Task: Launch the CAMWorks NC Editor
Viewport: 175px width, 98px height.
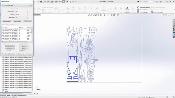Action: tap(157, 12)
